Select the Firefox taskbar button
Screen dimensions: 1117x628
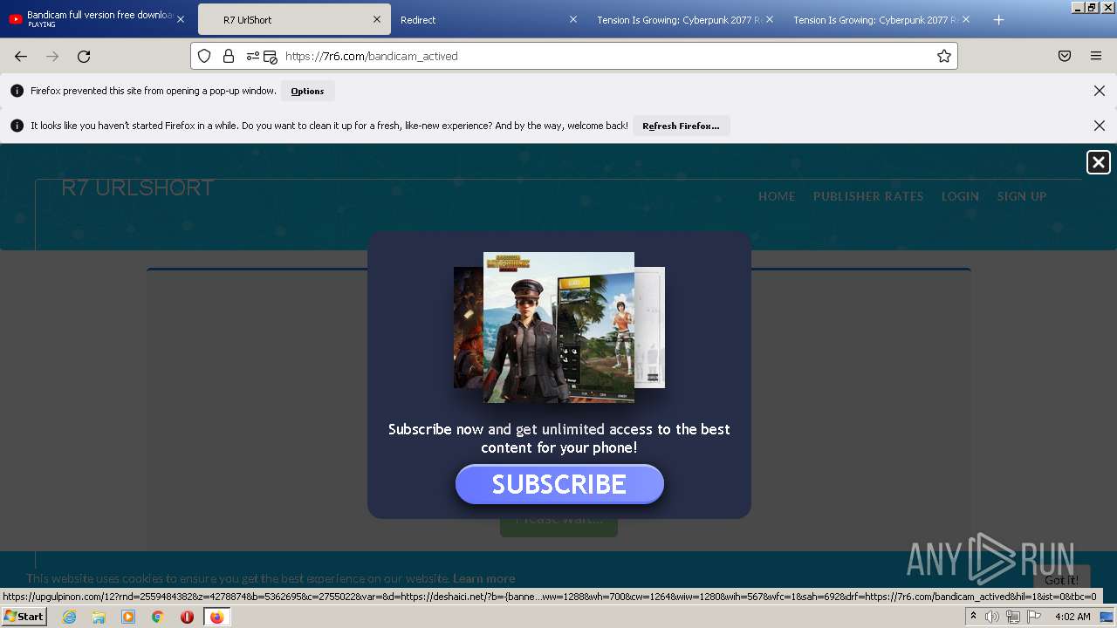click(216, 617)
